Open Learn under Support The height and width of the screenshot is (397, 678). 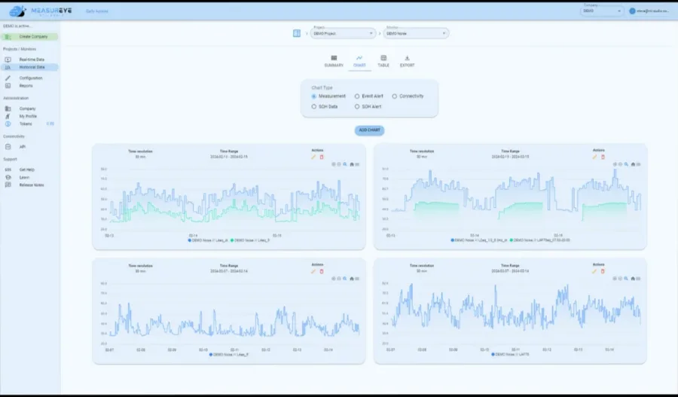point(29,177)
